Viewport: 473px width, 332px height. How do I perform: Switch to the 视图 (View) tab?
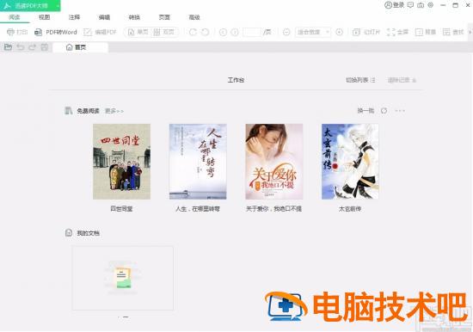pyautogui.click(x=45, y=17)
